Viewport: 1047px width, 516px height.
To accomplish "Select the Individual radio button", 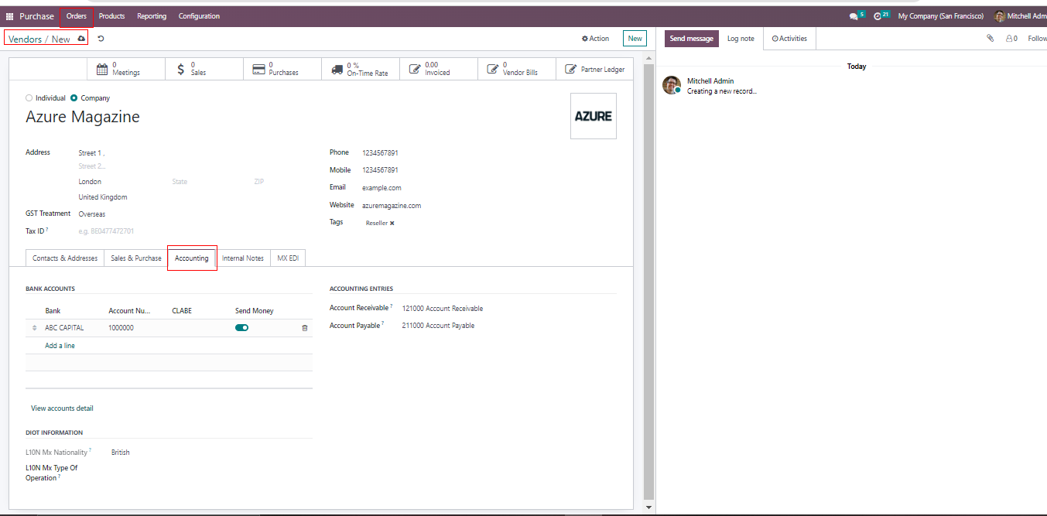I will (x=29, y=98).
